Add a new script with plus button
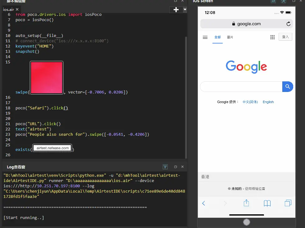Viewport: 305px width, 228px height. 176,10
